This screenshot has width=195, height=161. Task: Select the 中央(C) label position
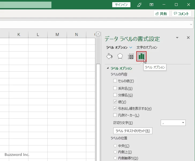point(115,145)
